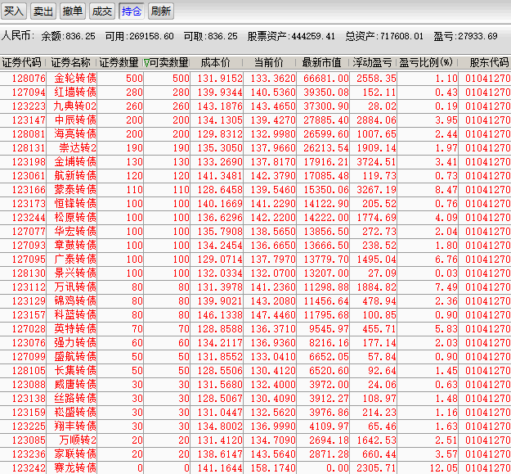Sort by 证券名称 column header

(70, 62)
